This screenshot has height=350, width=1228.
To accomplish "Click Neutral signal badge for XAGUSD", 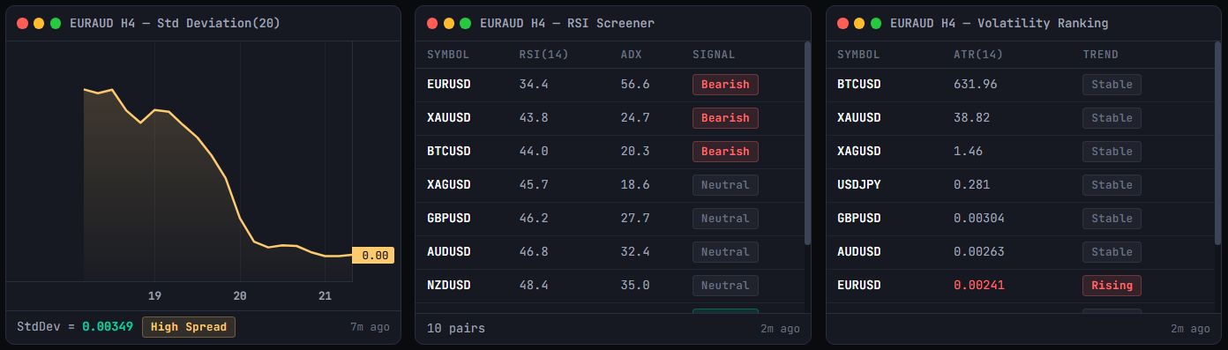I will point(725,185).
